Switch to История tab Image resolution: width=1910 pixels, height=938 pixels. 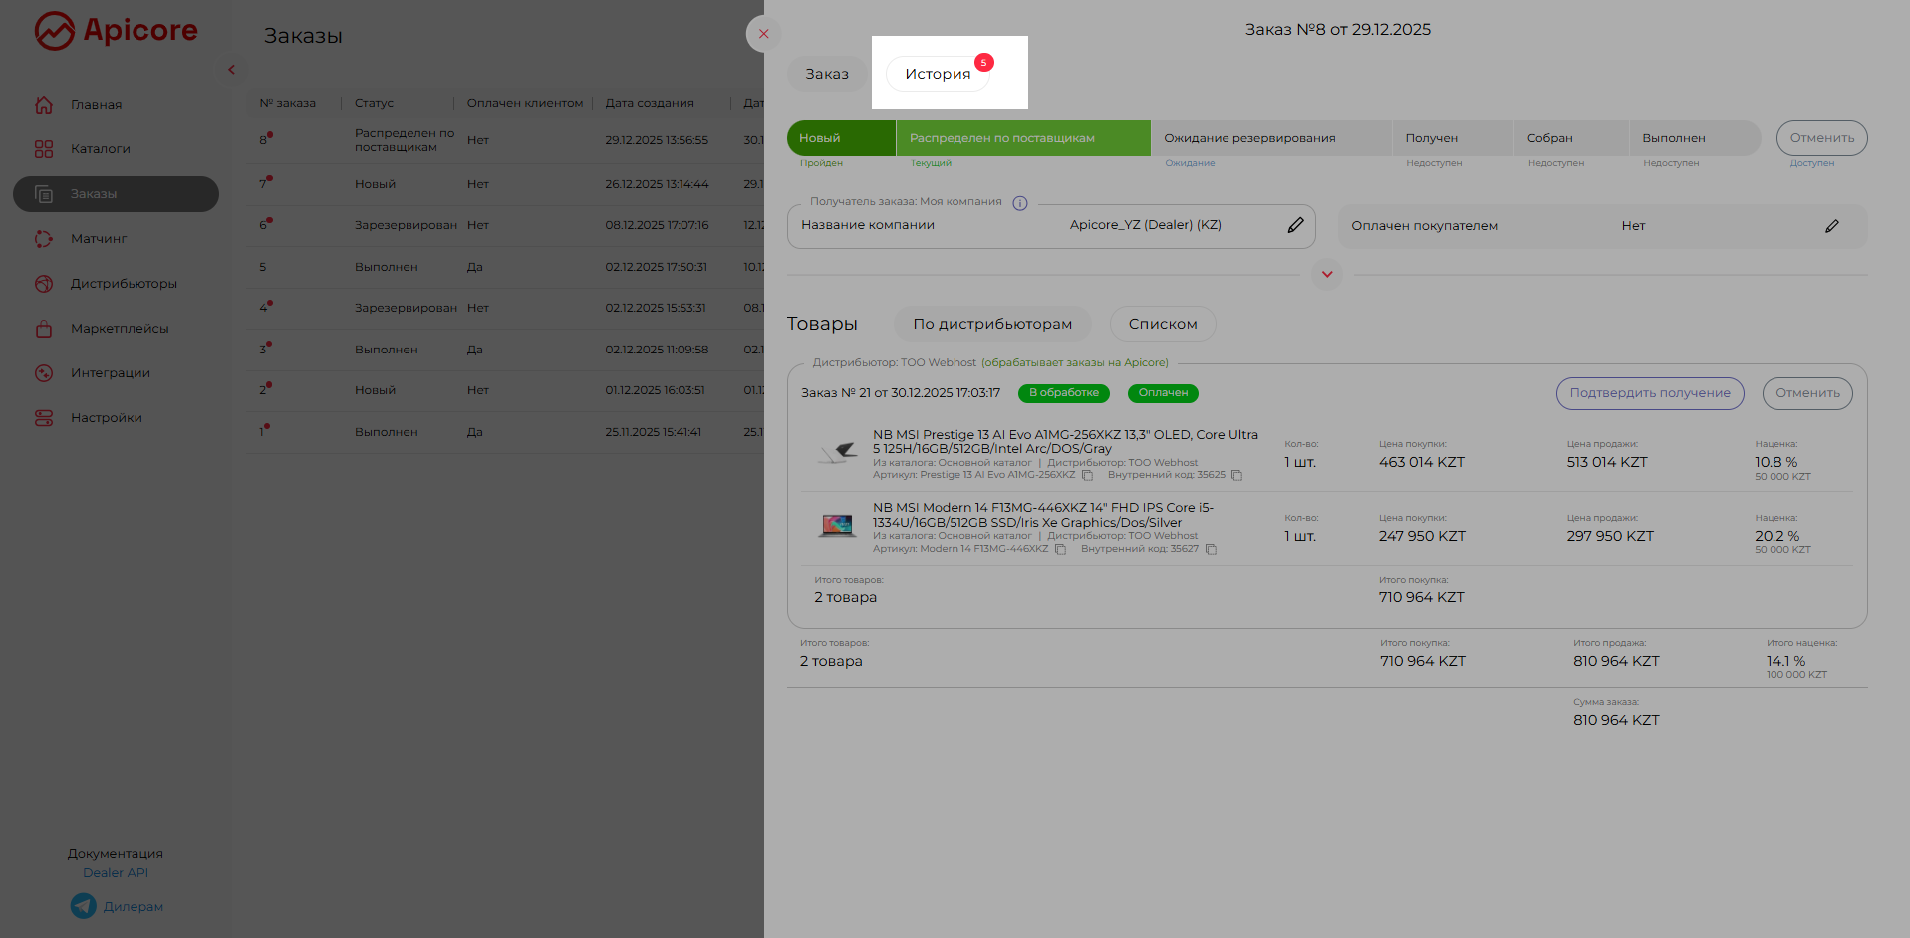click(x=937, y=74)
